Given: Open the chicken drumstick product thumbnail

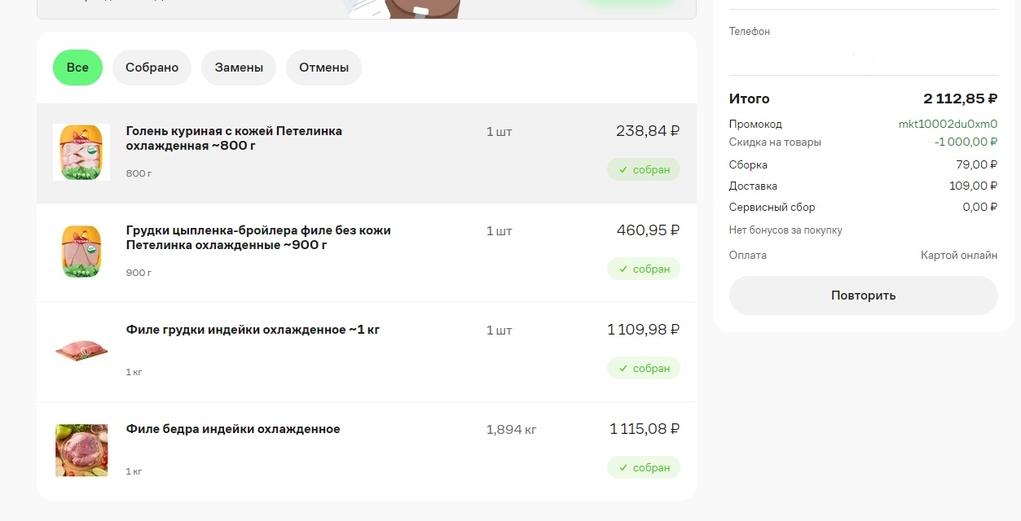Looking at the screenshot, I should (x=81, y=152).
